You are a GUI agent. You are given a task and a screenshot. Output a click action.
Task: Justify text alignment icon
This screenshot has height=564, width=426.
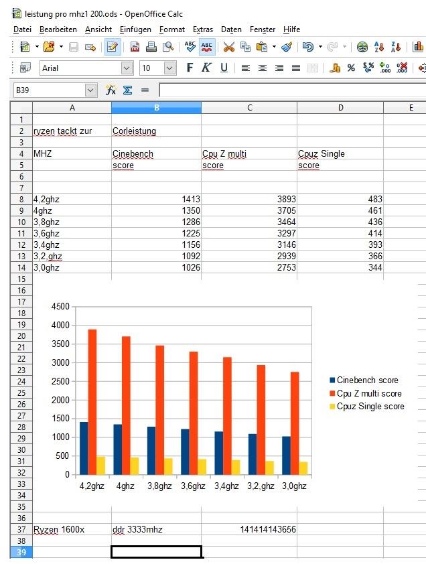pos(296,68)
